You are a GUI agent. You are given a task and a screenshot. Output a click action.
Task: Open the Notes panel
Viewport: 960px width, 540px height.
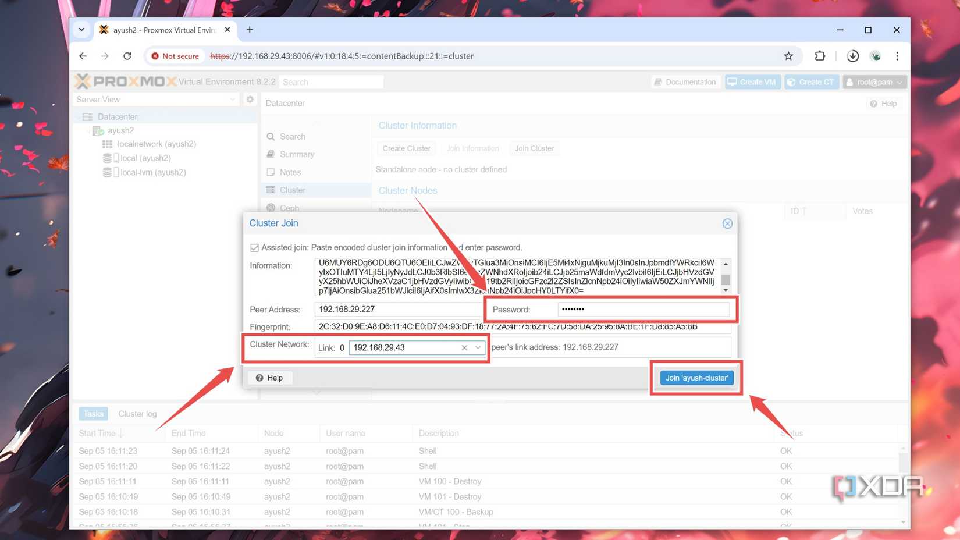(x=290, y=172)
